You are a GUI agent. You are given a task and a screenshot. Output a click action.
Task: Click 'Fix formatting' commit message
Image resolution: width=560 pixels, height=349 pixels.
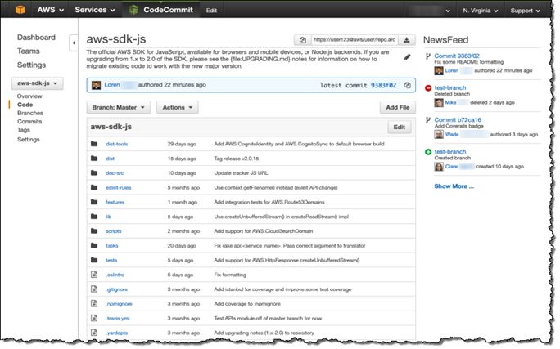pyautogui.click(x=230, y=275)
